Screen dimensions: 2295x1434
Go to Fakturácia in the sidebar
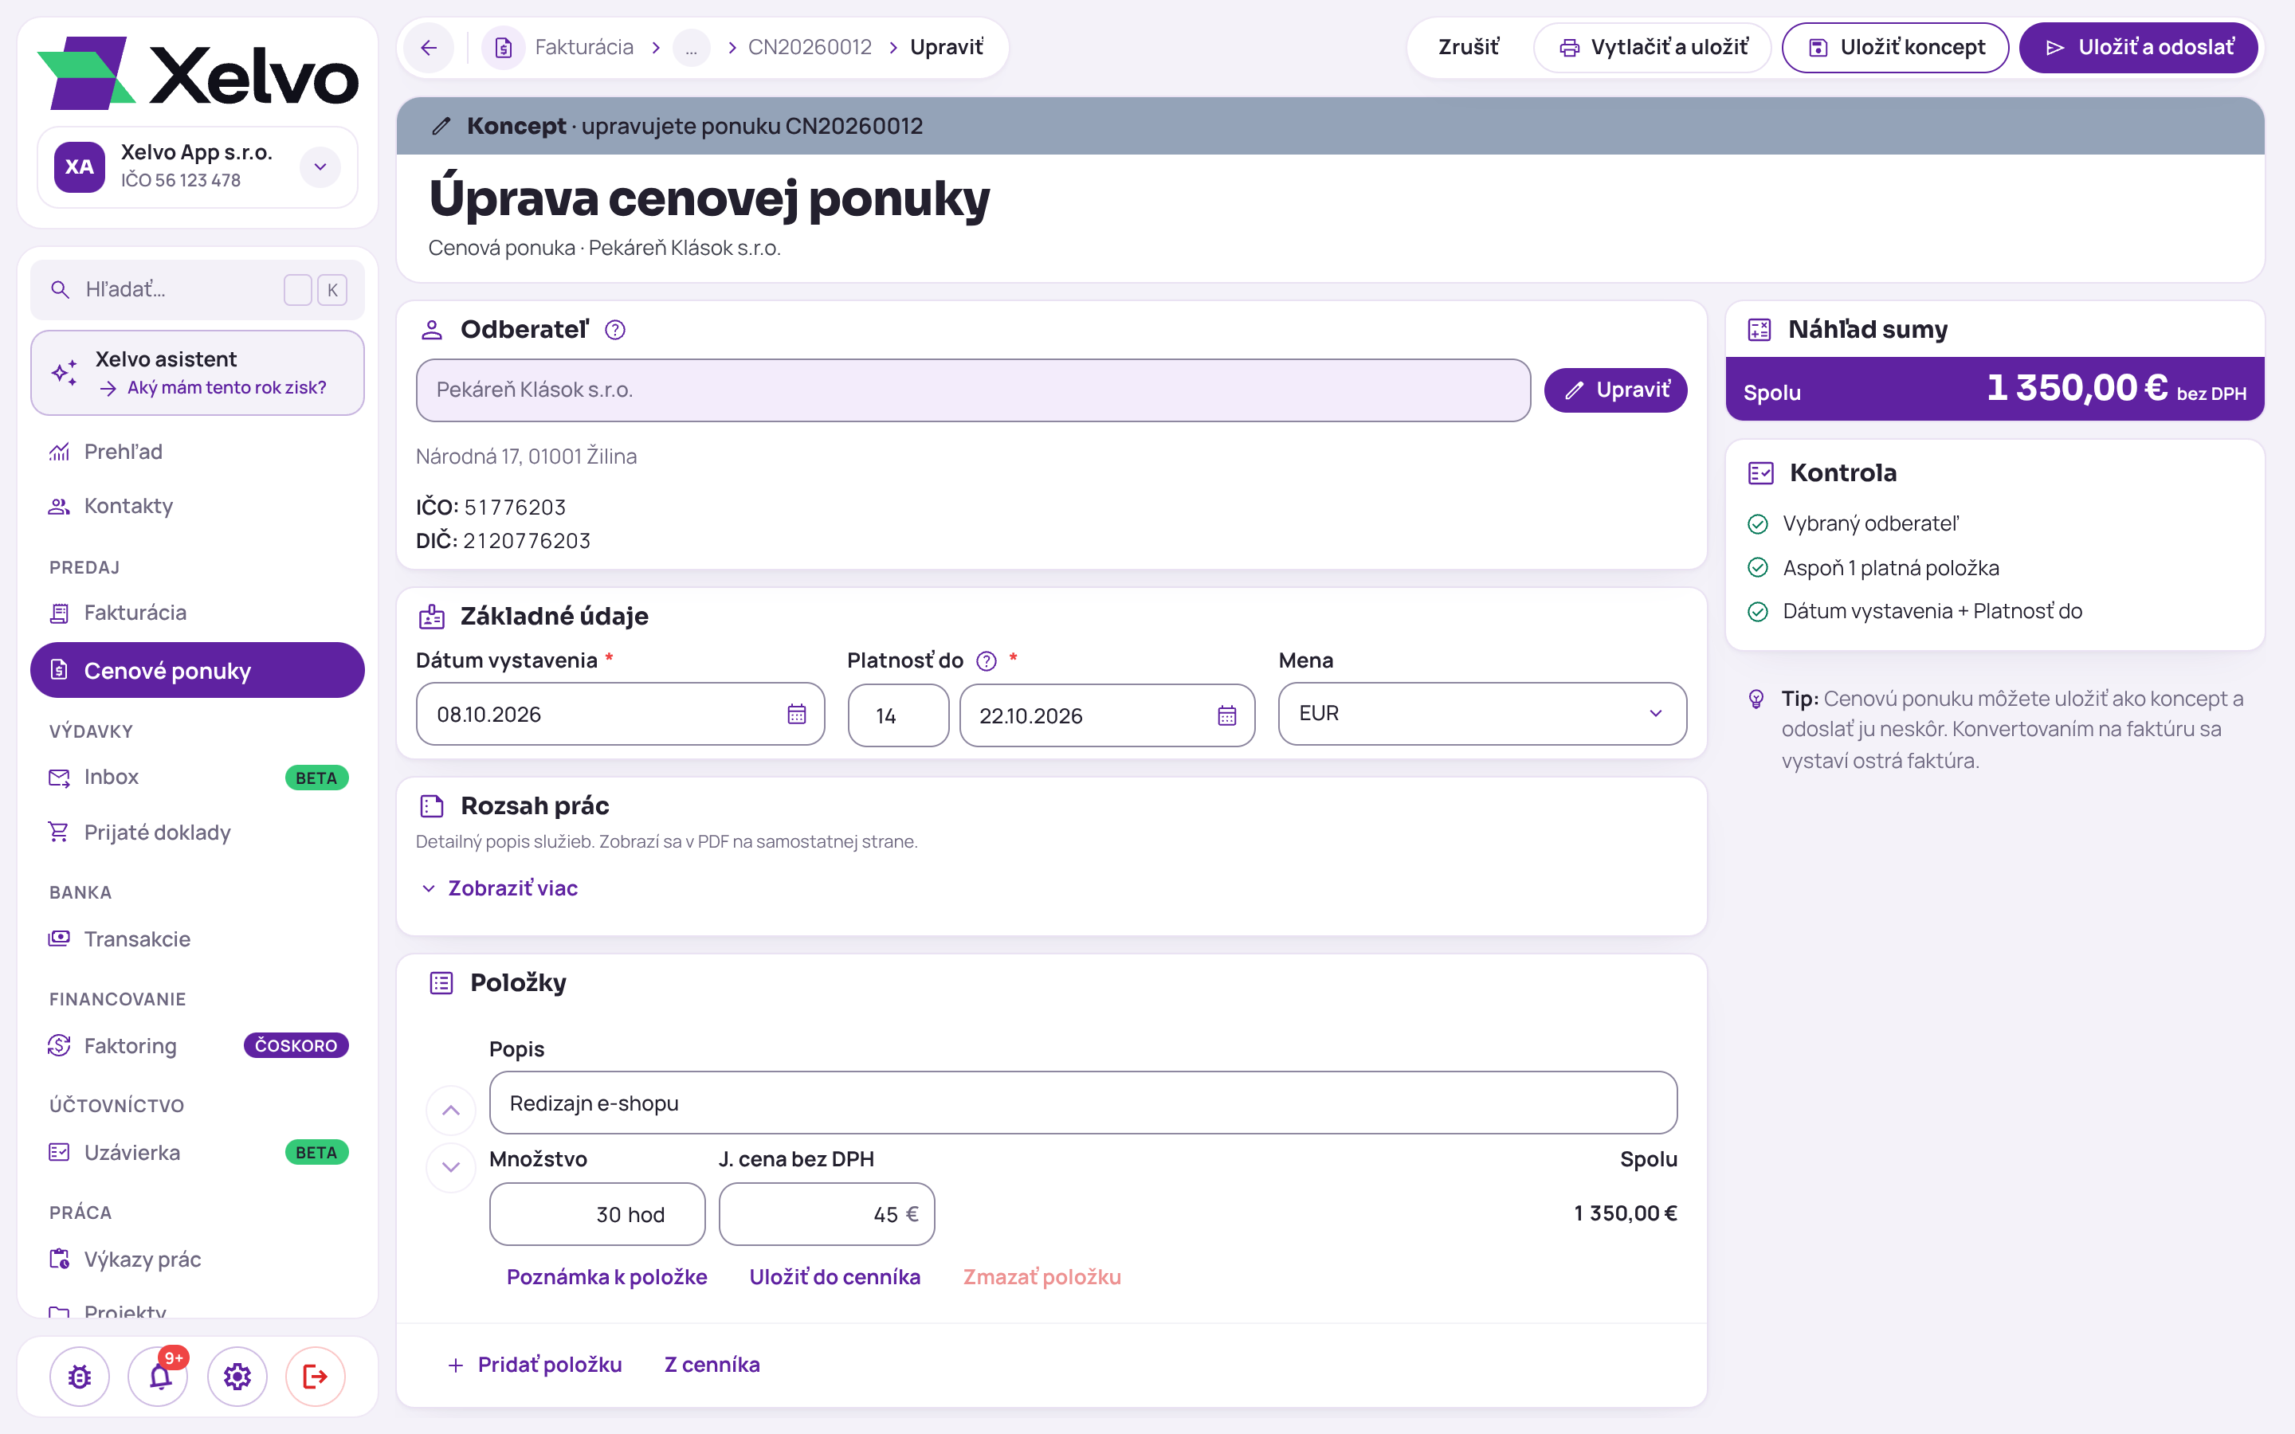pos(198,613)
